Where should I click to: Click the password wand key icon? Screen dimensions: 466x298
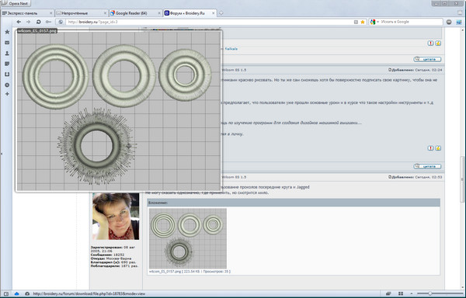tap(48, 22)
